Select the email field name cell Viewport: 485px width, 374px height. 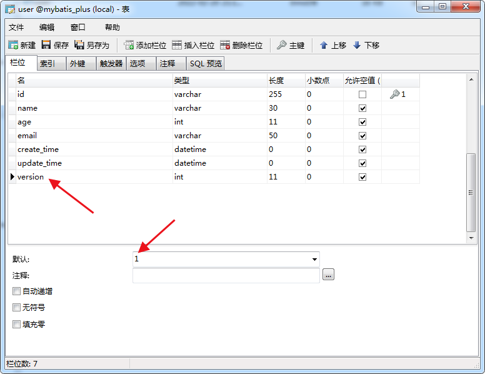pyautogui.click(x=94, y=136)
